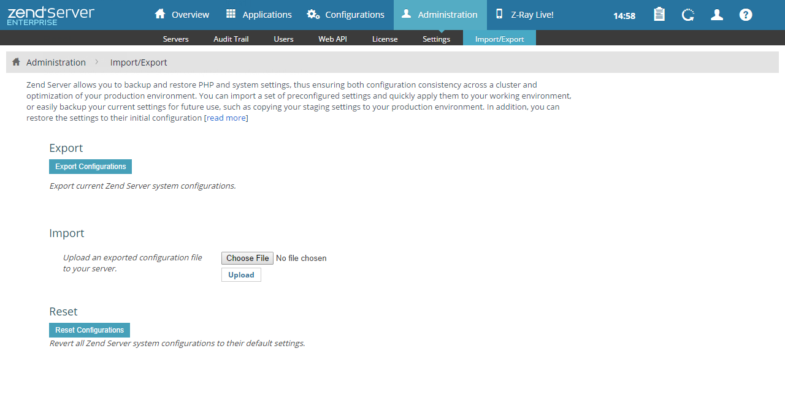View the License submenu
The image size is (785, 400).
[385, 39]
